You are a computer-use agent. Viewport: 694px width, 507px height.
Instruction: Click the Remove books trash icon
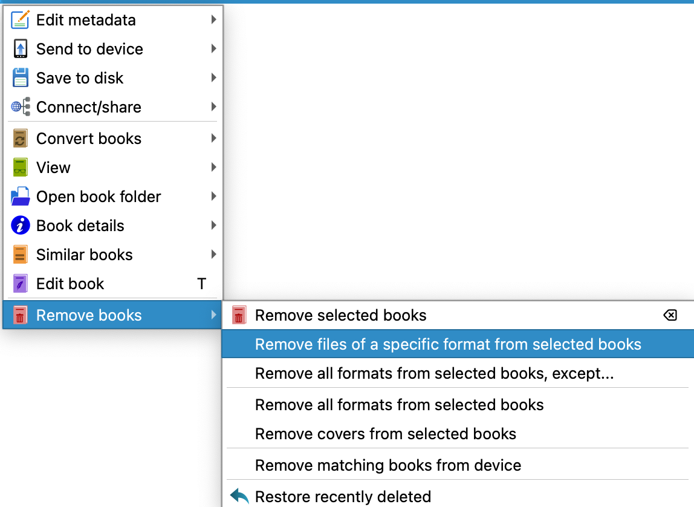19,315
